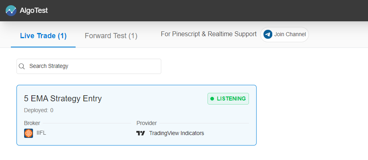Switch to the Live Trade tab
This screenshot has width=368, height=160.
click(x=43, y=36)
